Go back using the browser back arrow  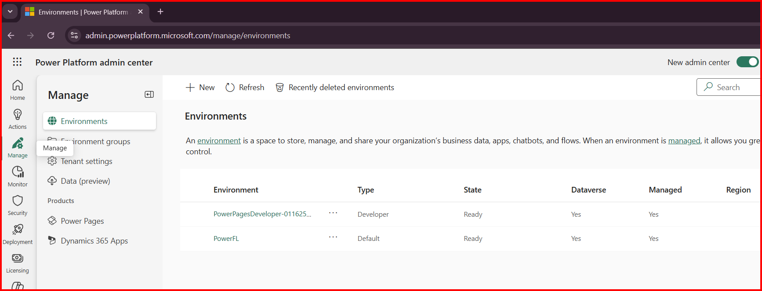pos(11,36)
